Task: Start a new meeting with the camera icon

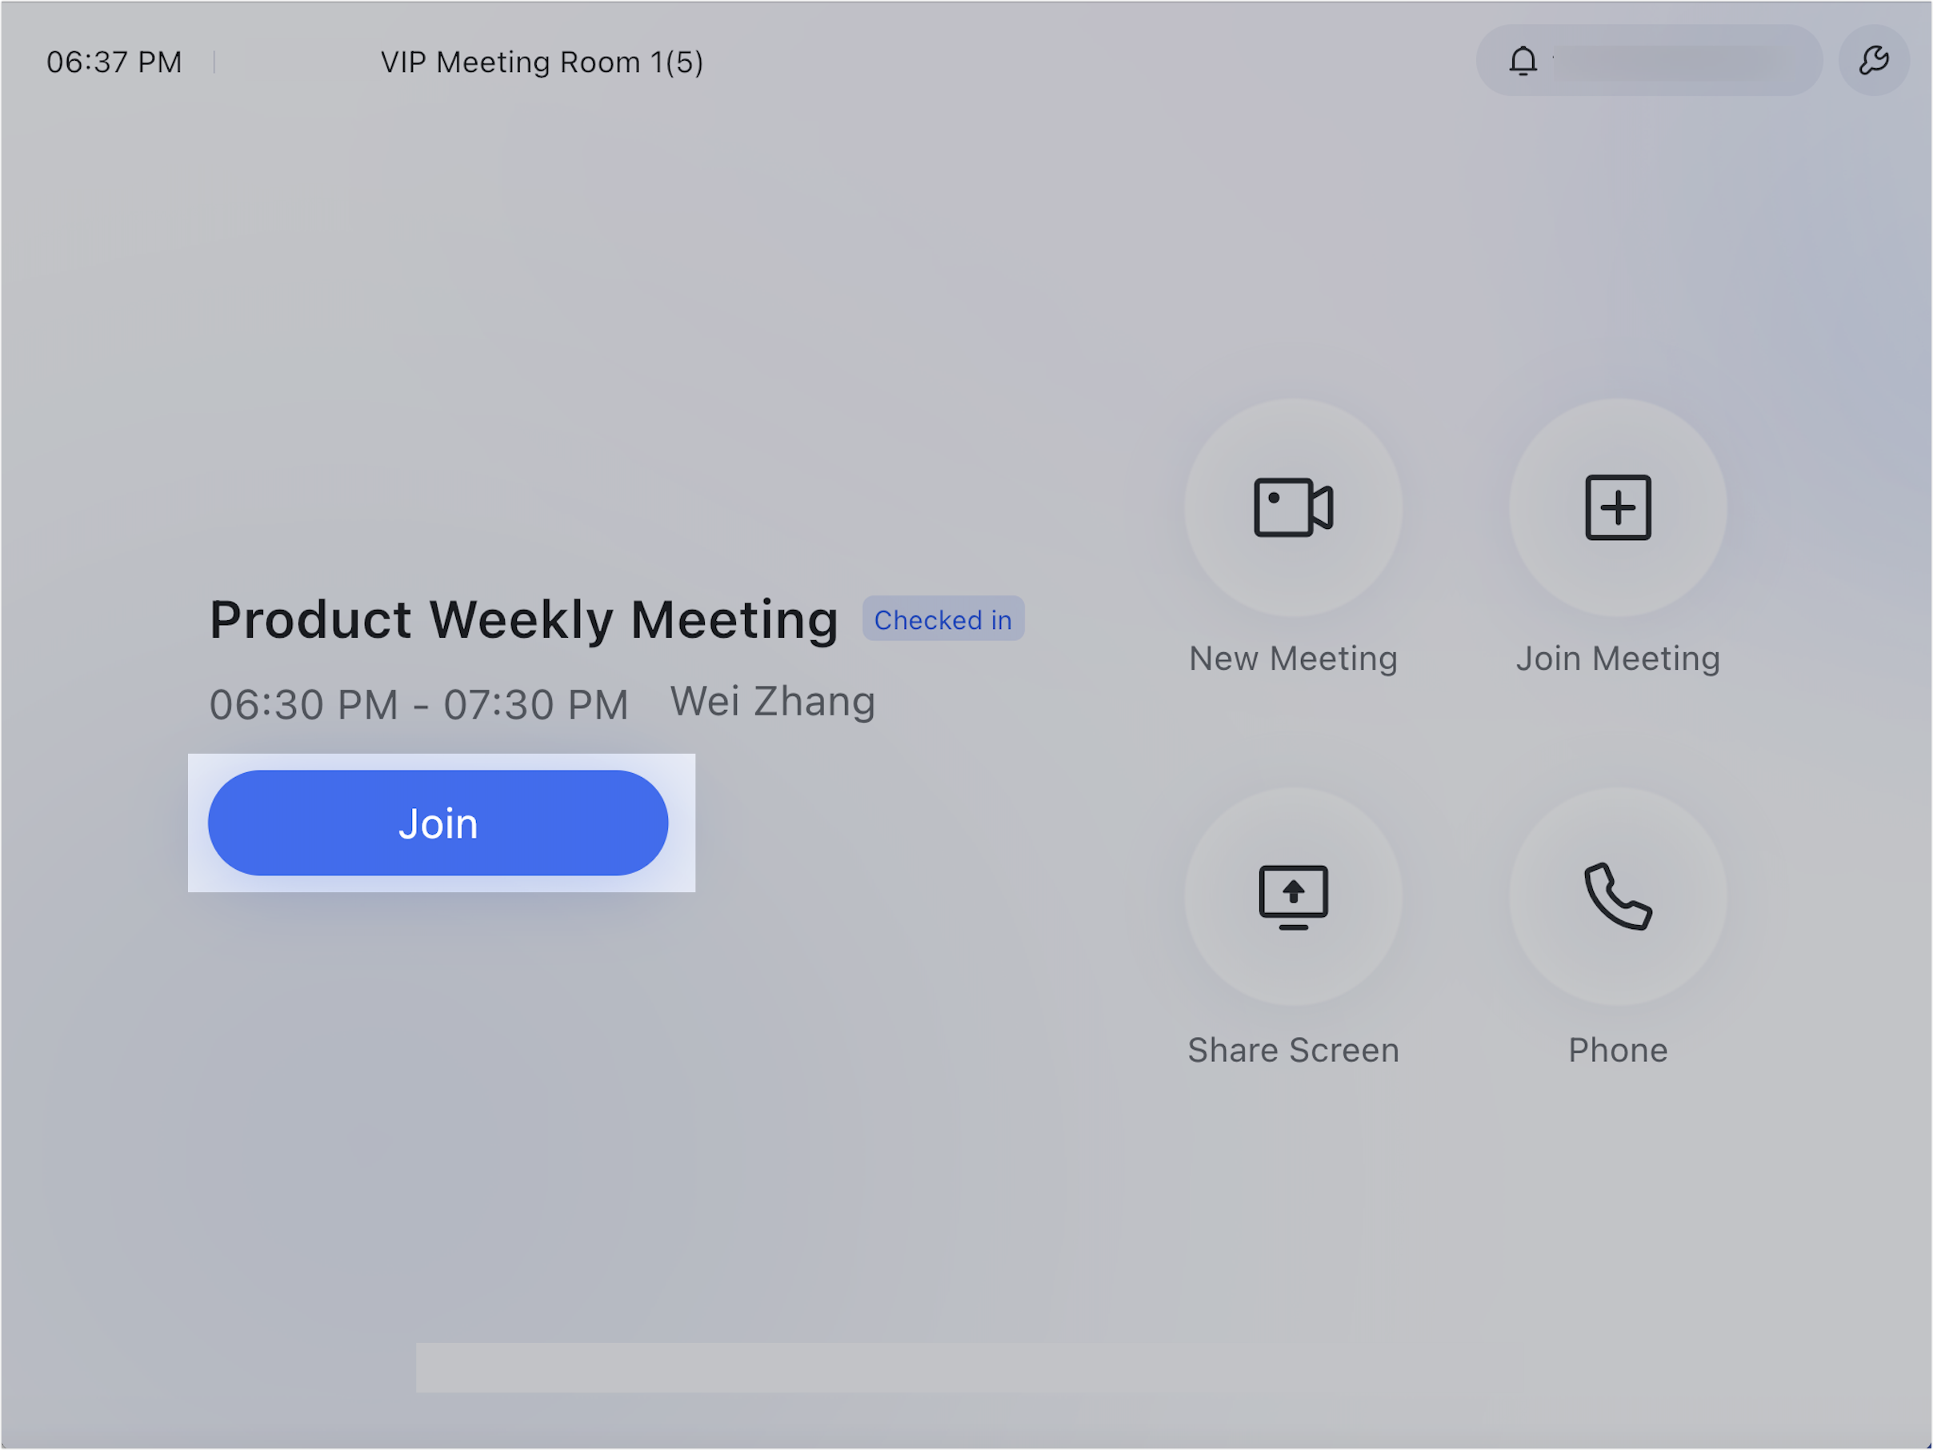Action: point(1292,508)
